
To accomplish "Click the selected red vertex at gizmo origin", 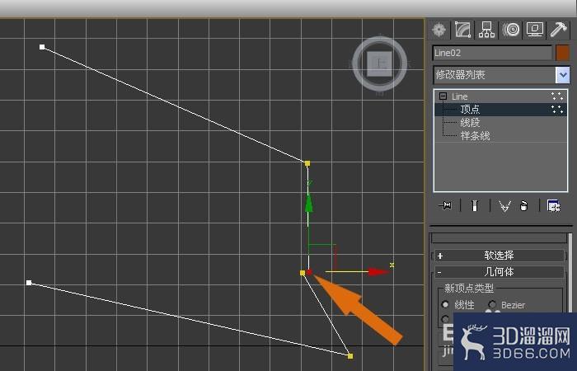I will [x=309, y=272].
